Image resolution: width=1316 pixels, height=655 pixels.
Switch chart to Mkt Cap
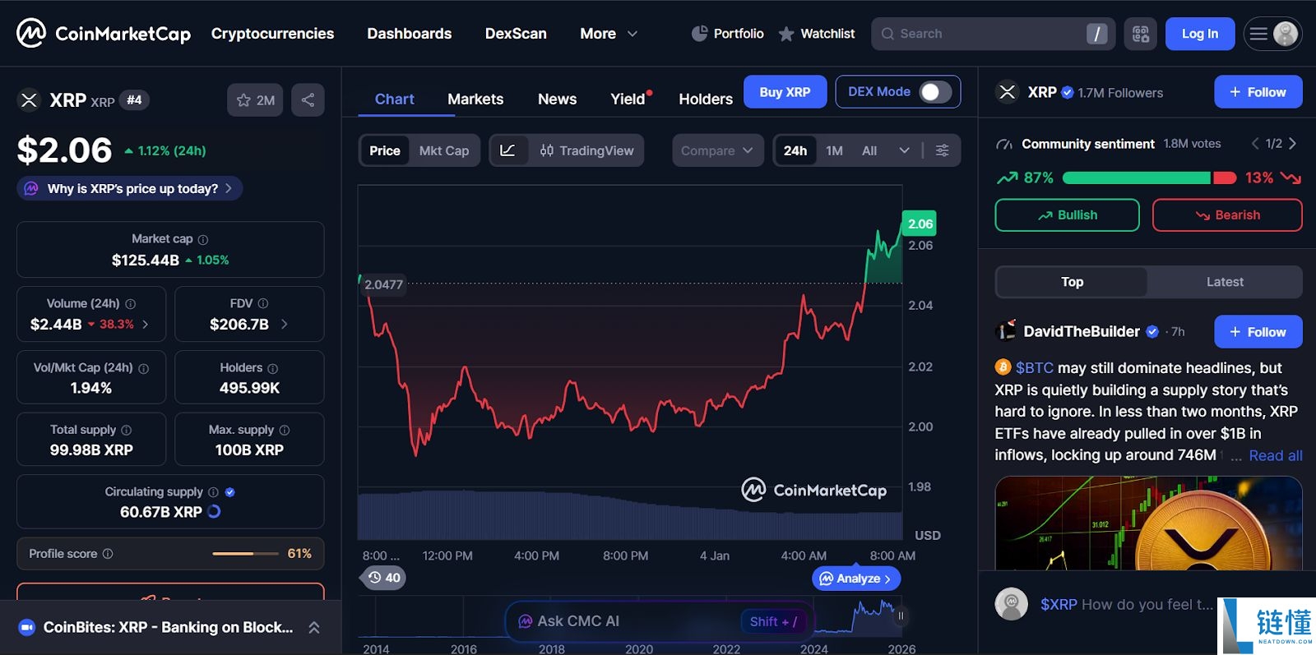(444, 150)
